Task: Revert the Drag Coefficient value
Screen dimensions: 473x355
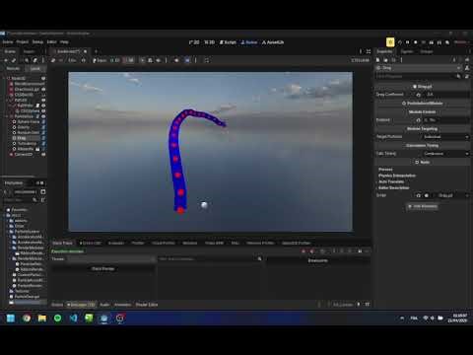Action: tap(418, 95)
